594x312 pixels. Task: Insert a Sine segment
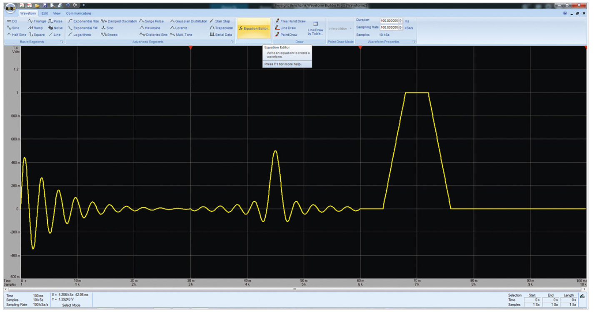click(x=13, y=28)
